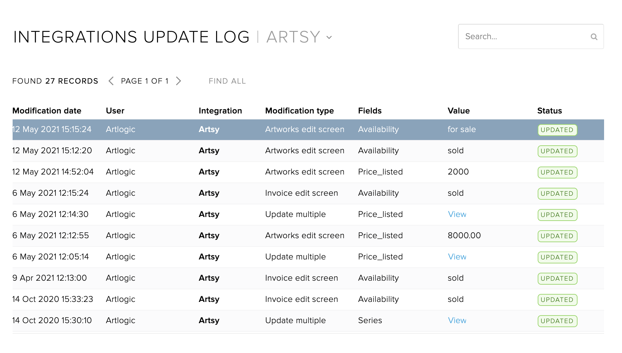Go to previous page arrow
The width and height of the screenshot is (622, 353).
111,81
